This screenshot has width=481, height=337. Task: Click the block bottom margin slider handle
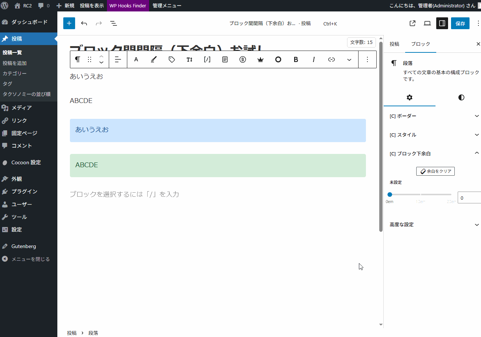tap(390, 195)
